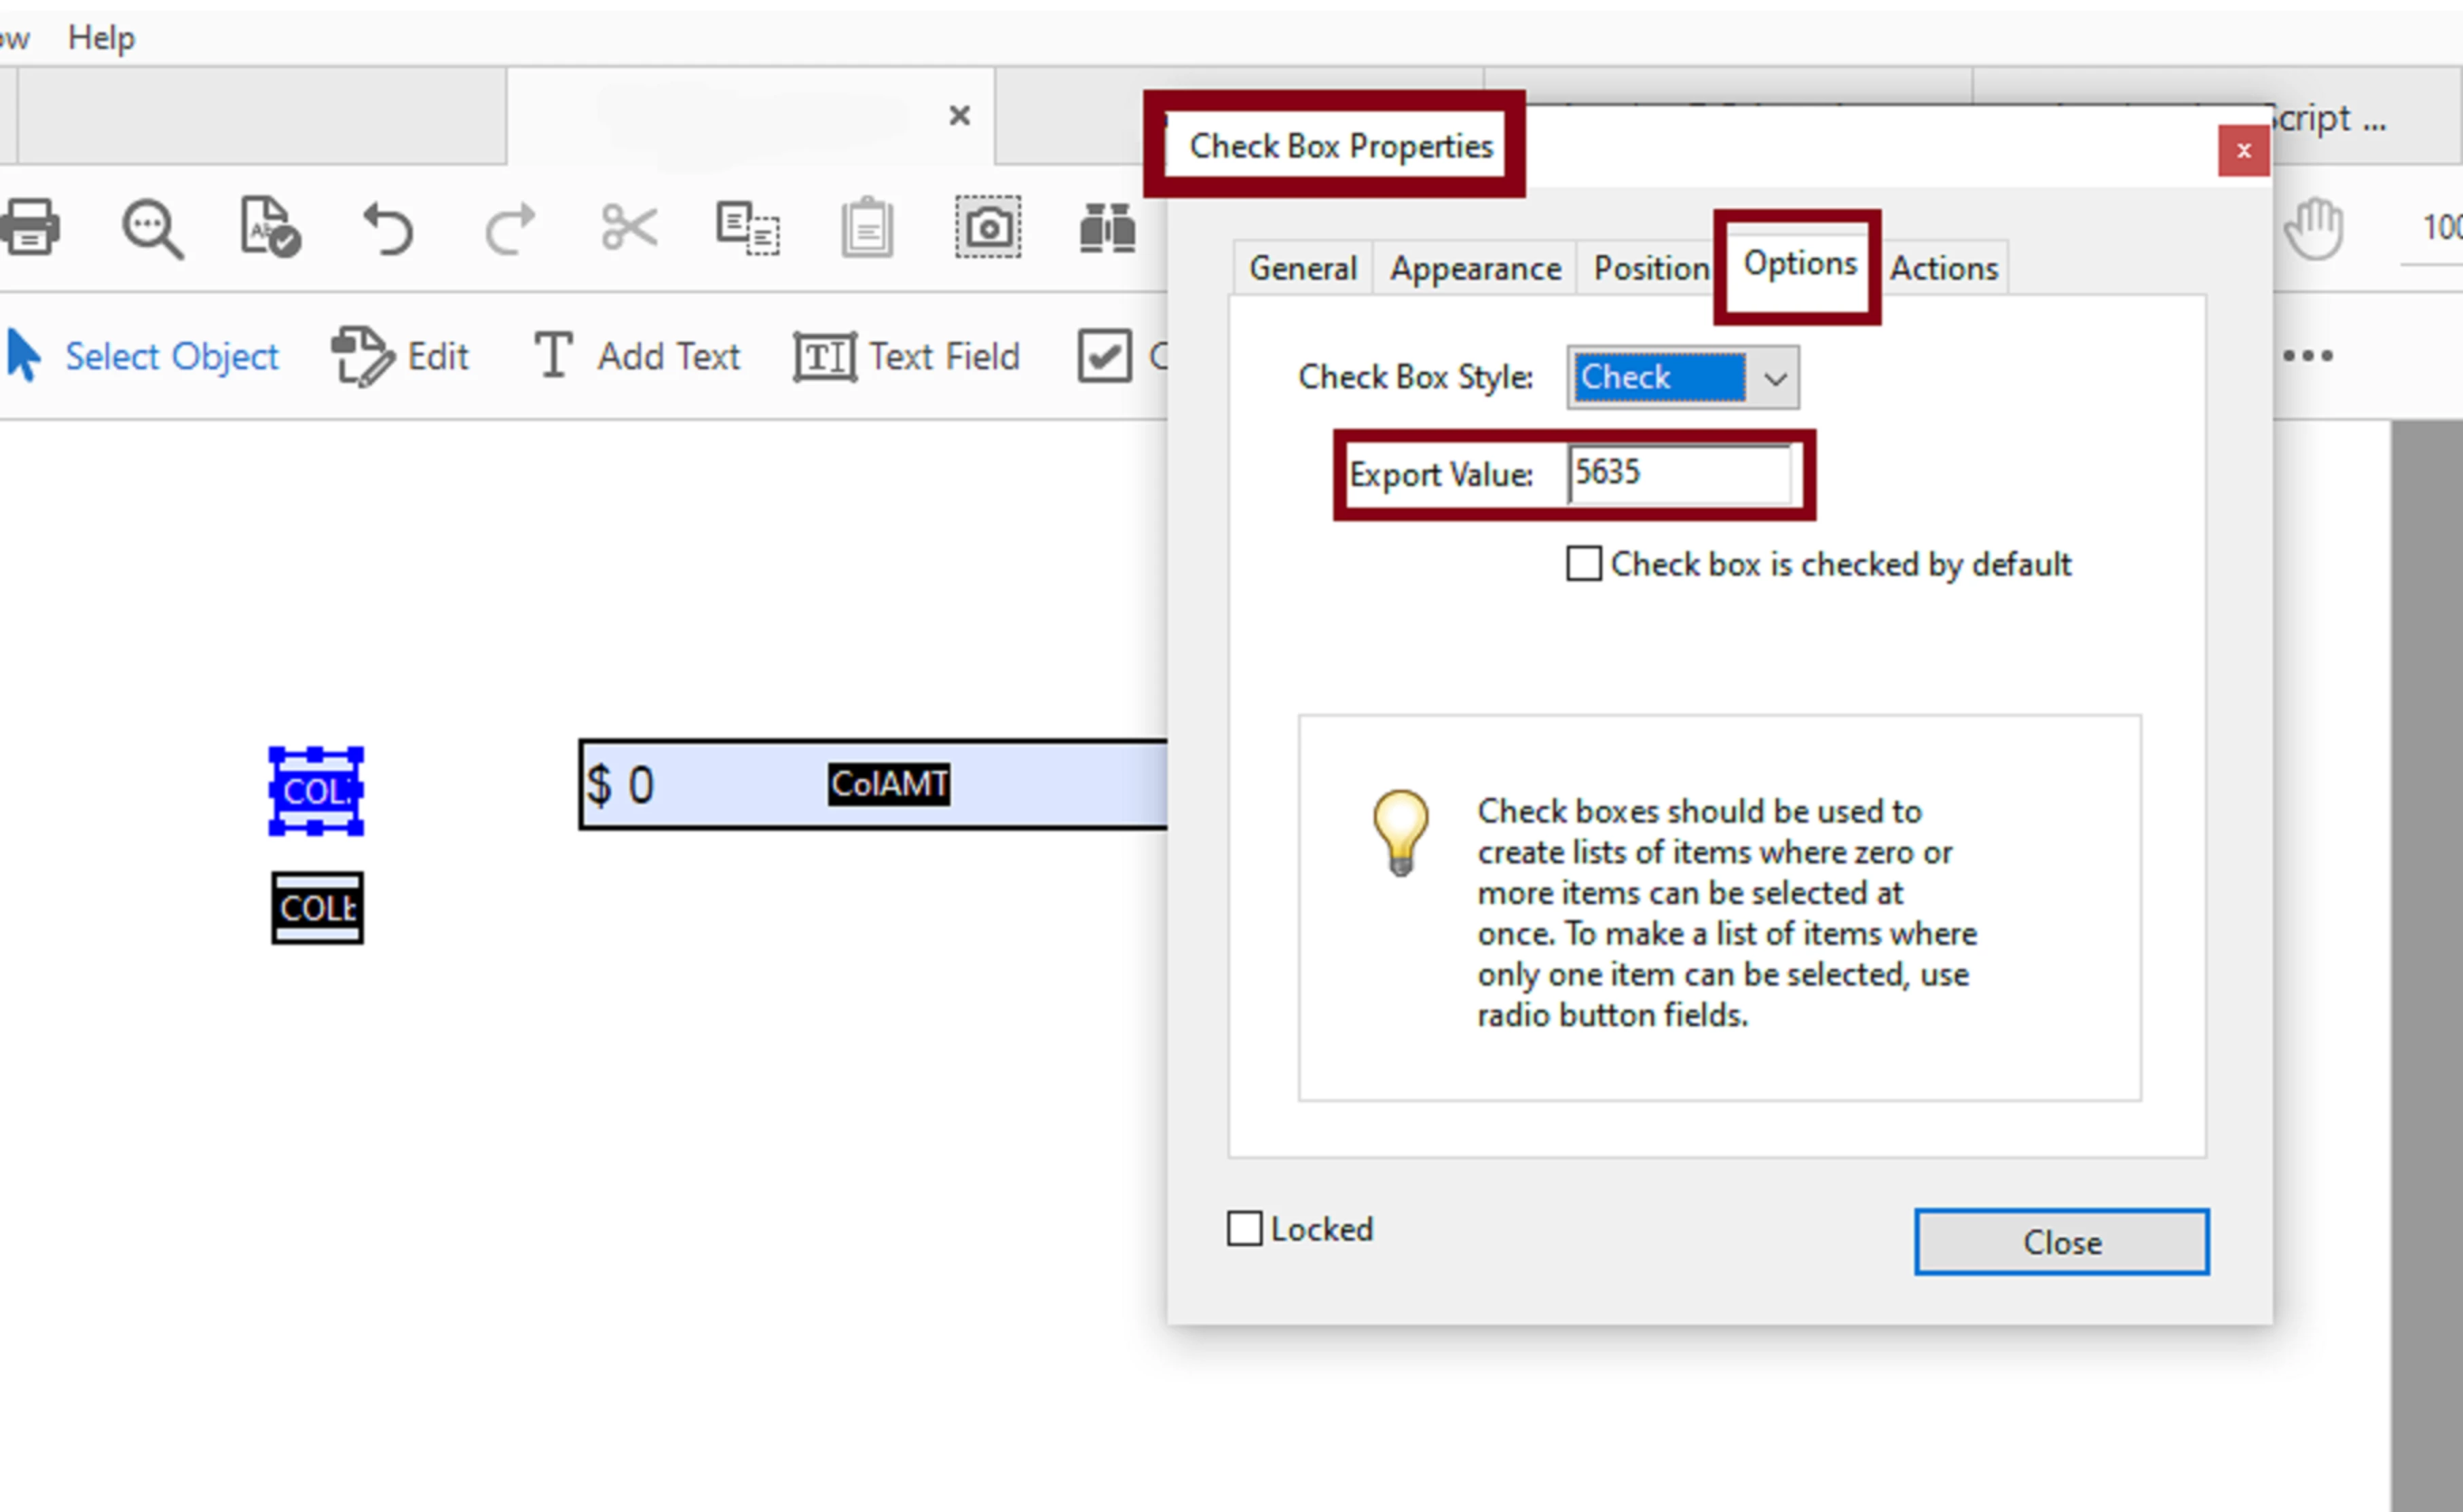Open the Find magnifier tool

pos(152,229)
